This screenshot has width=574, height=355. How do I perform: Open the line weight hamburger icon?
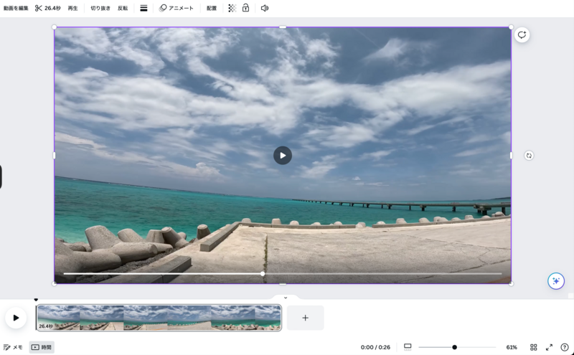[143, 8]
